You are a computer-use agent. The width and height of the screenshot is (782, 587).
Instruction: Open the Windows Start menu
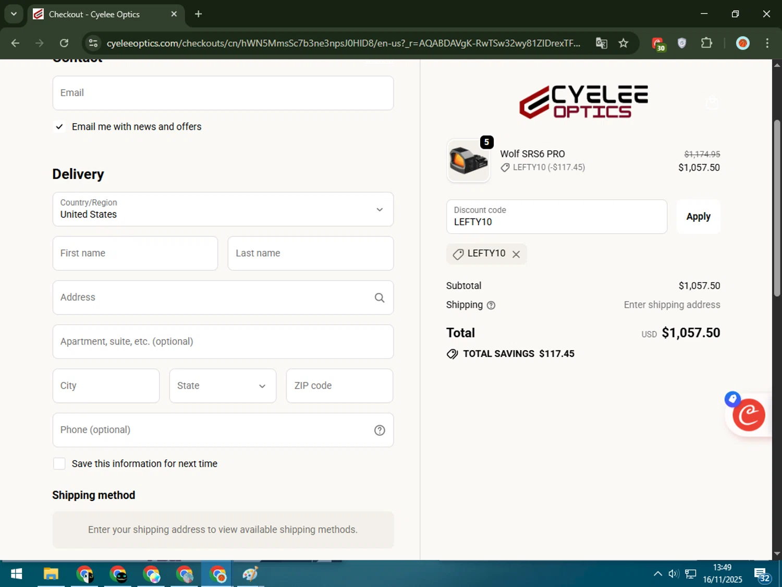click(16, 574)
